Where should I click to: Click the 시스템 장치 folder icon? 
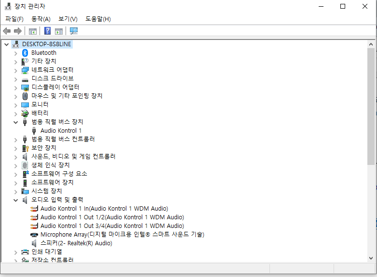[25, 191]
